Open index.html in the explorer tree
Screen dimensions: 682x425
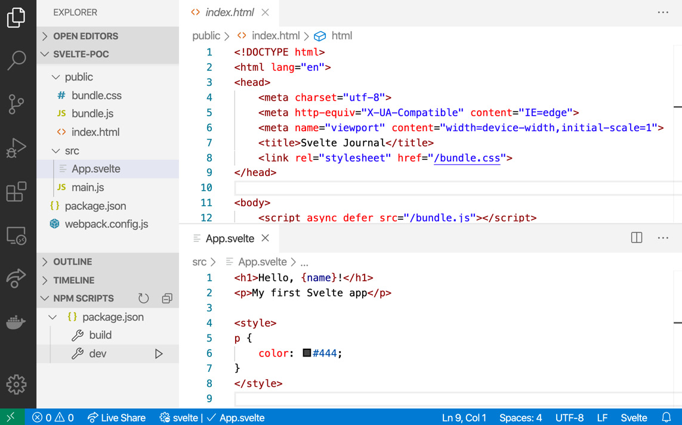pos(108,132)
